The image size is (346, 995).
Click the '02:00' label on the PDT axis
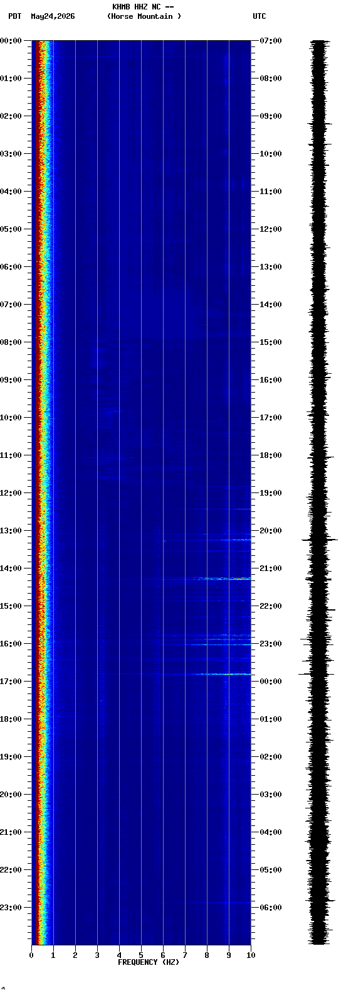pos(11,116)
